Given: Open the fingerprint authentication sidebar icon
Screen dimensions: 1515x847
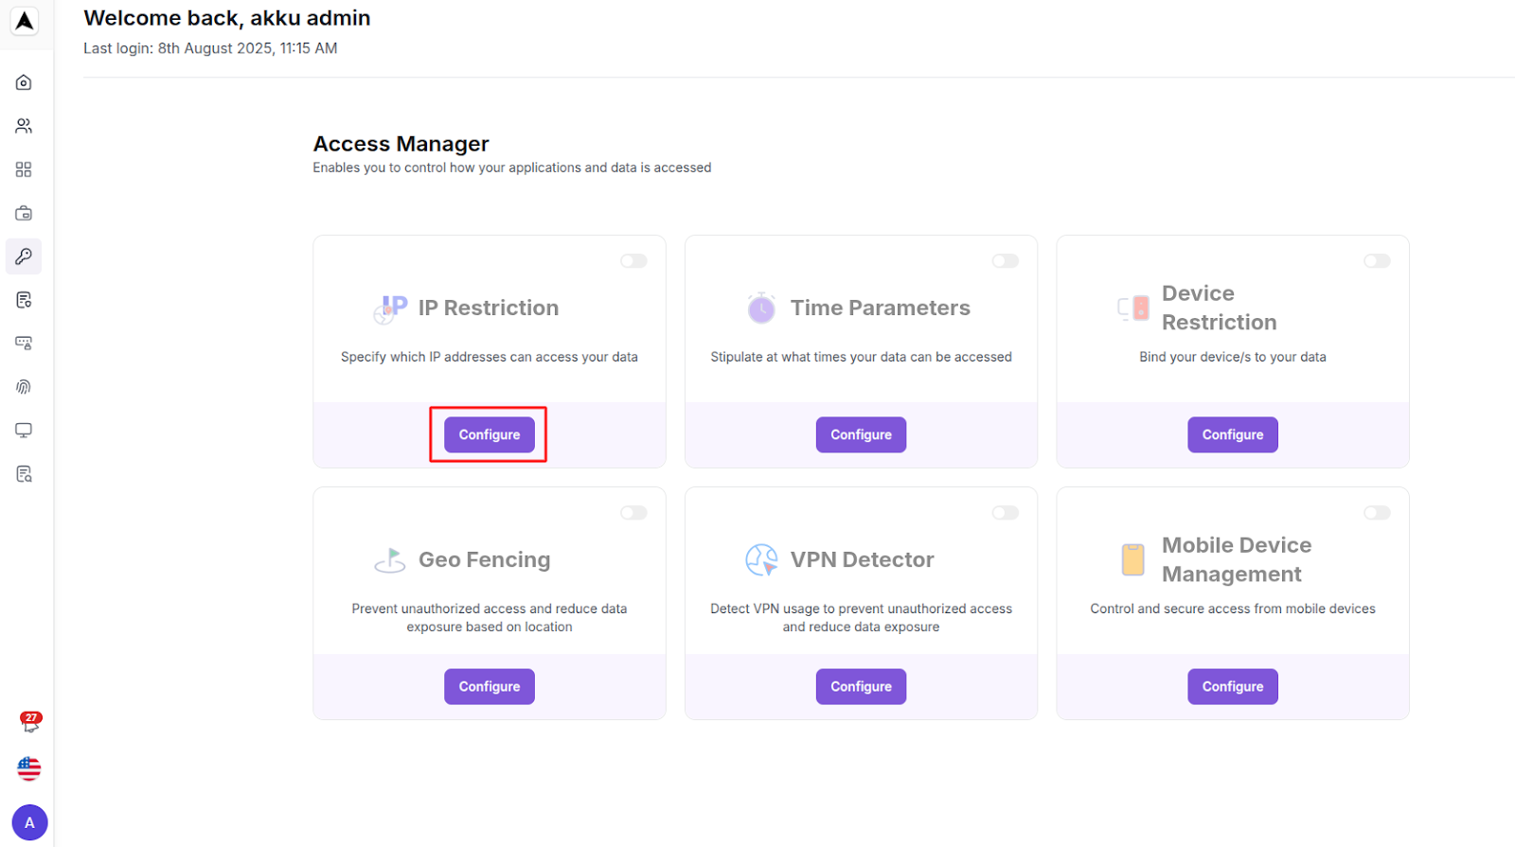Looking at the screenshot, I should pos(24,387).
